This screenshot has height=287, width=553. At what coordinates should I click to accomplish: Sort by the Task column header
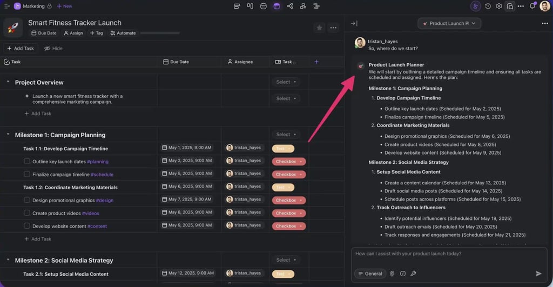[x=12, y=62]
